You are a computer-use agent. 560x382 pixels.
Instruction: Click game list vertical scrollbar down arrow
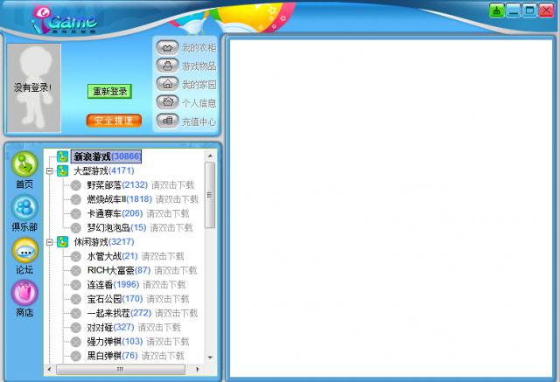[210, 358]
